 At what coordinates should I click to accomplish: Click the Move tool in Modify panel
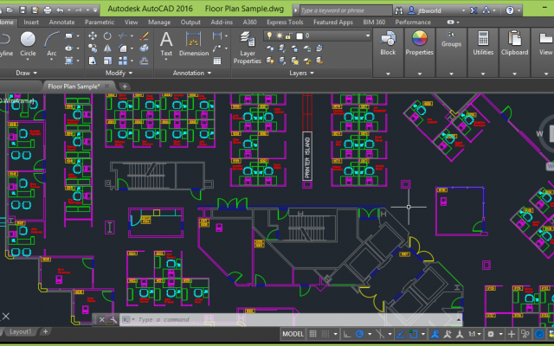coord(93,36)
